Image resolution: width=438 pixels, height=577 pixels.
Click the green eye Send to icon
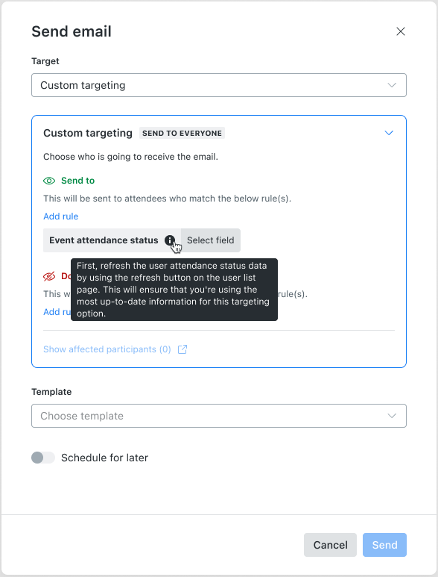[49, 181]
